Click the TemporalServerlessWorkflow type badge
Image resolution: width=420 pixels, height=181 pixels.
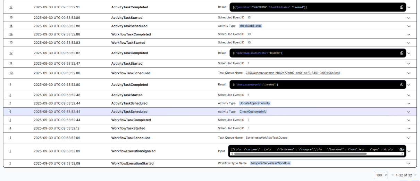coord(270,163)
